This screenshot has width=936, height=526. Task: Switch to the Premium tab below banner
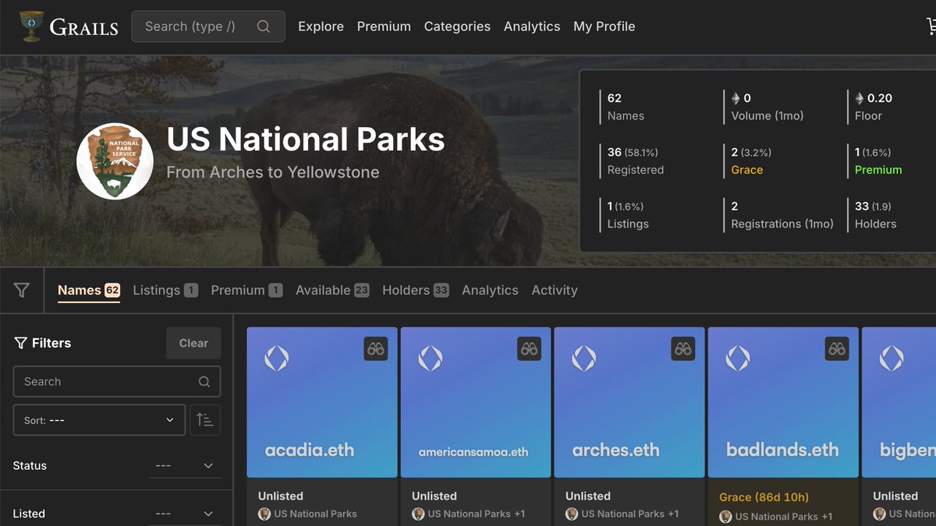246,290
